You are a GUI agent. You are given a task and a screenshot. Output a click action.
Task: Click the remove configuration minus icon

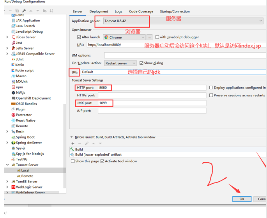[10, 11]
